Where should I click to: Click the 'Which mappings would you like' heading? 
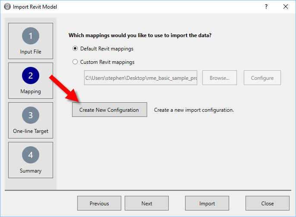tap(140, 35)
